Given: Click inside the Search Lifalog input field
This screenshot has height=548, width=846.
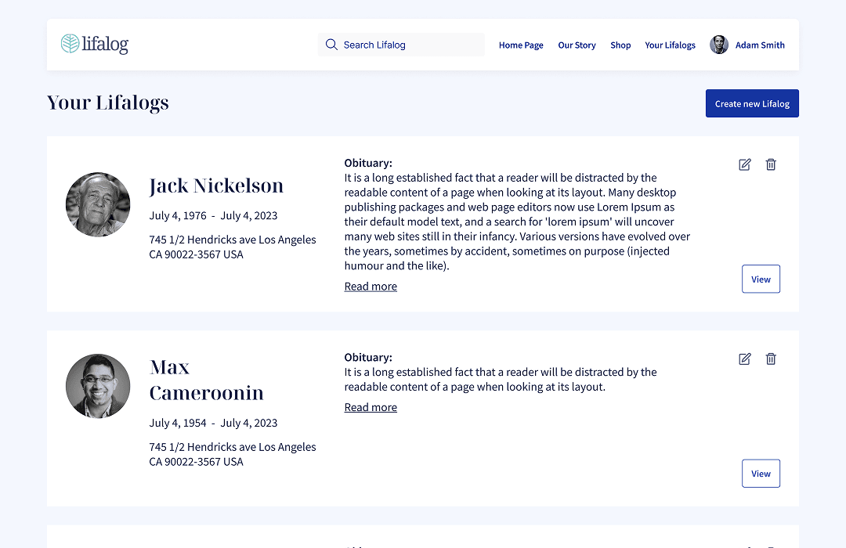Looking at the screenshot, I should [399, 45].
